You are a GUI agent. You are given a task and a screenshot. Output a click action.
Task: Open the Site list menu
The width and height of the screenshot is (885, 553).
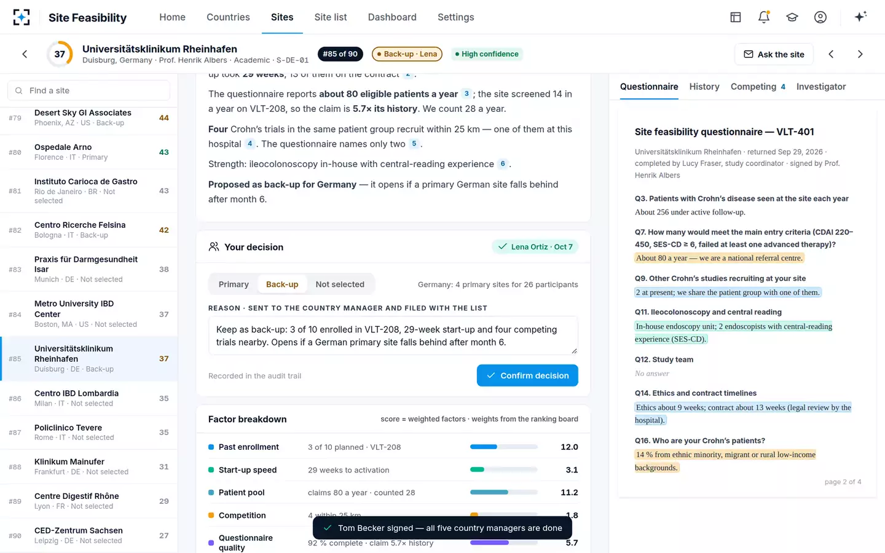pyautogui.click(x=331, y=17)
